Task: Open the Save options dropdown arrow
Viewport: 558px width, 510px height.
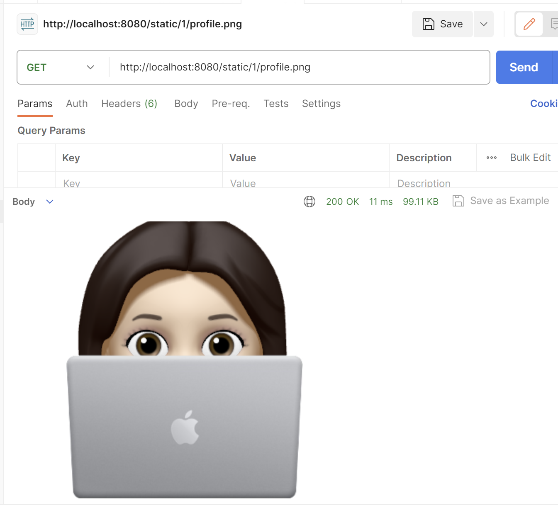Action: click(x=484, y=24)
